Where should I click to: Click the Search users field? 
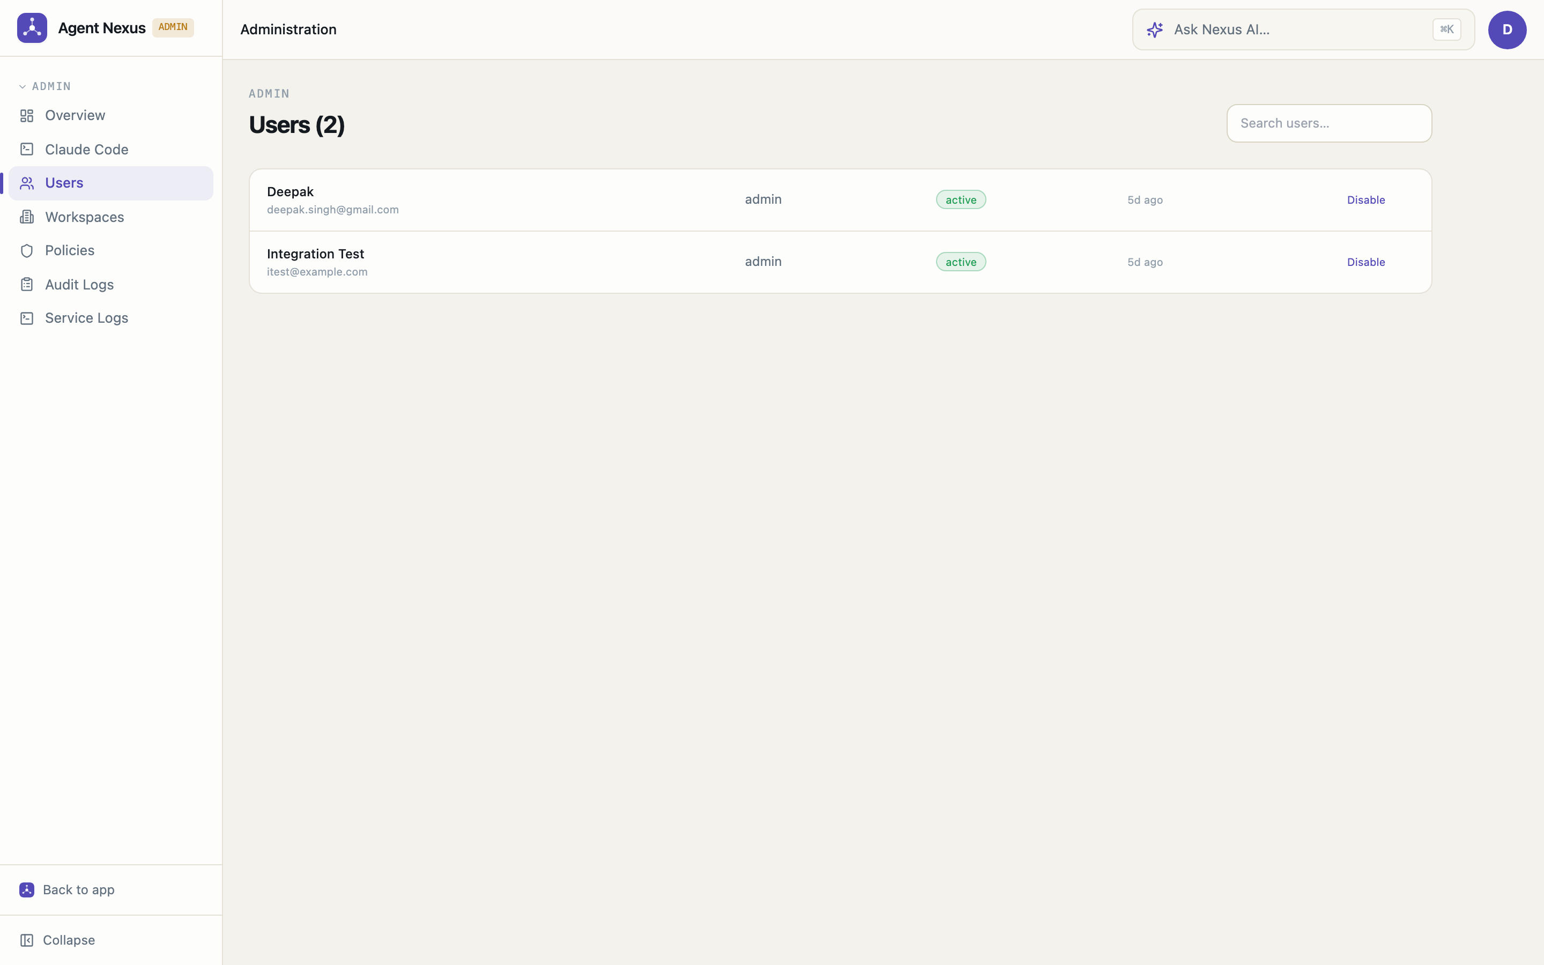[1329, 123]
